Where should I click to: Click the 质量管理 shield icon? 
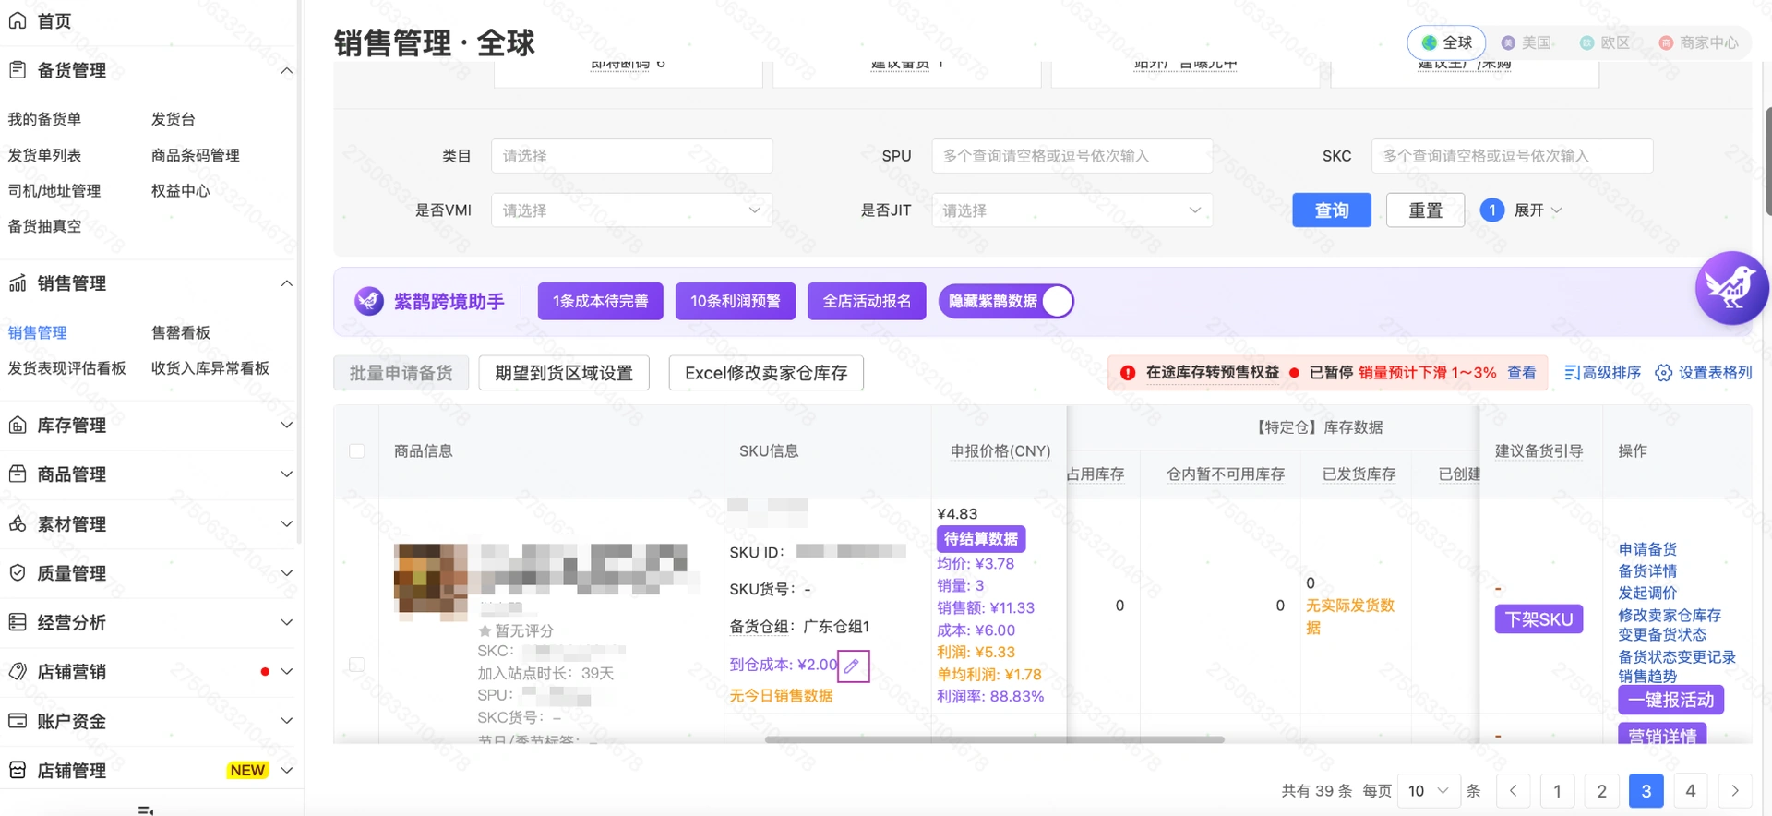click(18, 572)
